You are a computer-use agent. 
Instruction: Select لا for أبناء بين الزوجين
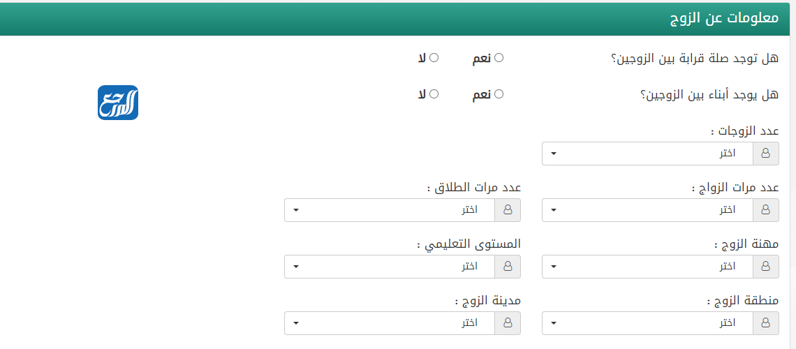tap(434, 94)
